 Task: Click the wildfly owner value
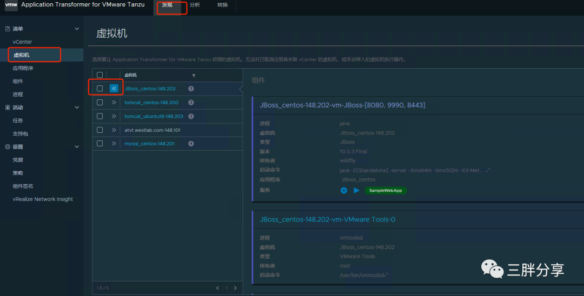pos(348,160)
